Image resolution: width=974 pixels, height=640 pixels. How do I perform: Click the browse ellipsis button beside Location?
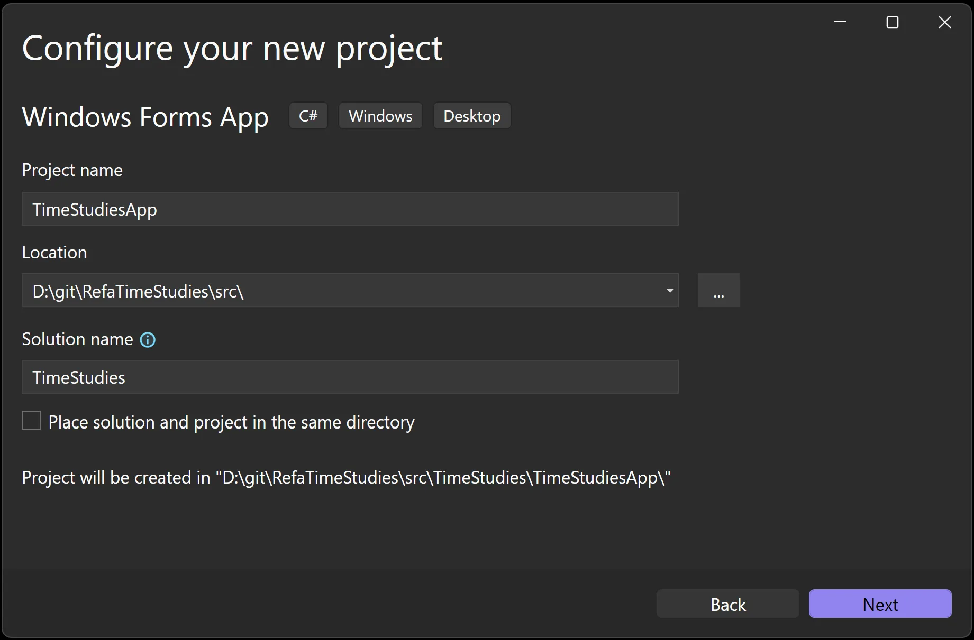(x=718, y=290)
